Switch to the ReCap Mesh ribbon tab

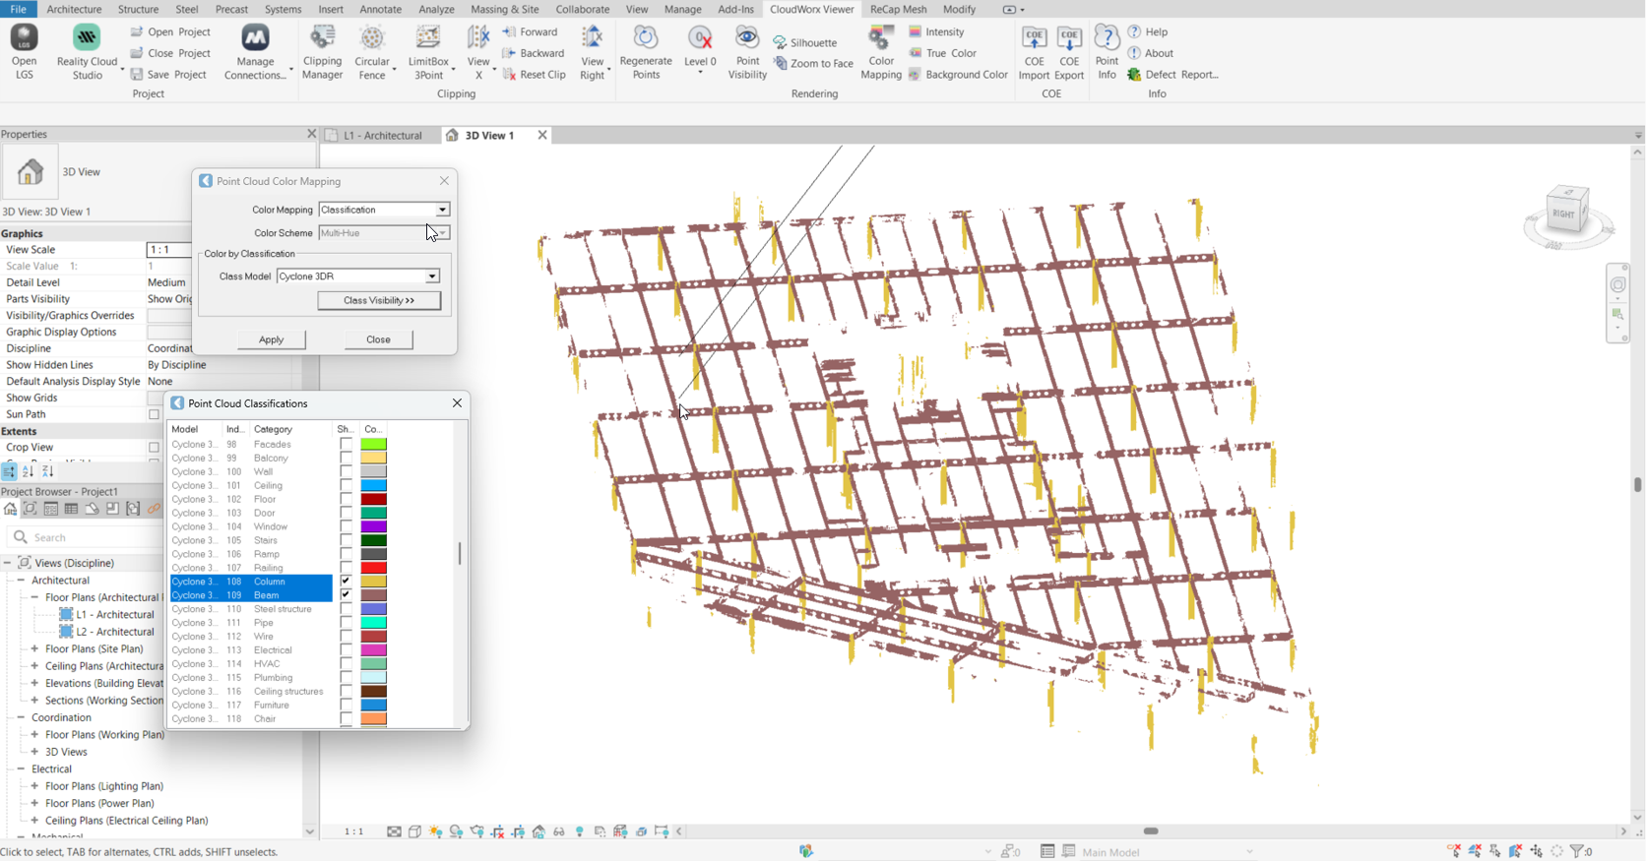pyautogui.click(x=898, y=9)
